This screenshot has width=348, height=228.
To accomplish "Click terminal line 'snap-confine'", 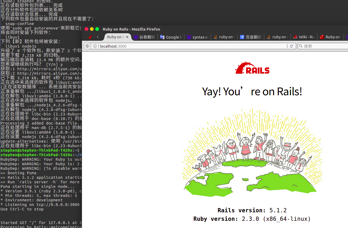I will click(20, 24).
